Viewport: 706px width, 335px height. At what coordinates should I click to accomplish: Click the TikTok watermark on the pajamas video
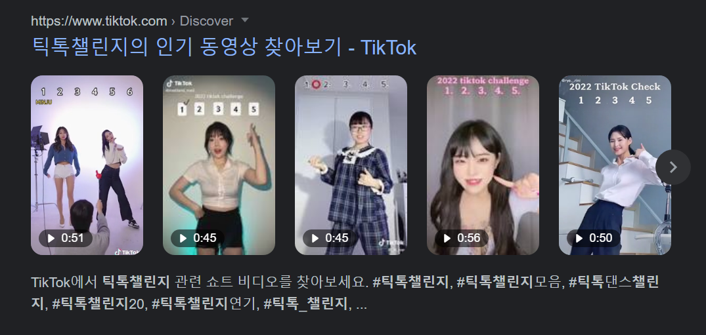(391, 243)
